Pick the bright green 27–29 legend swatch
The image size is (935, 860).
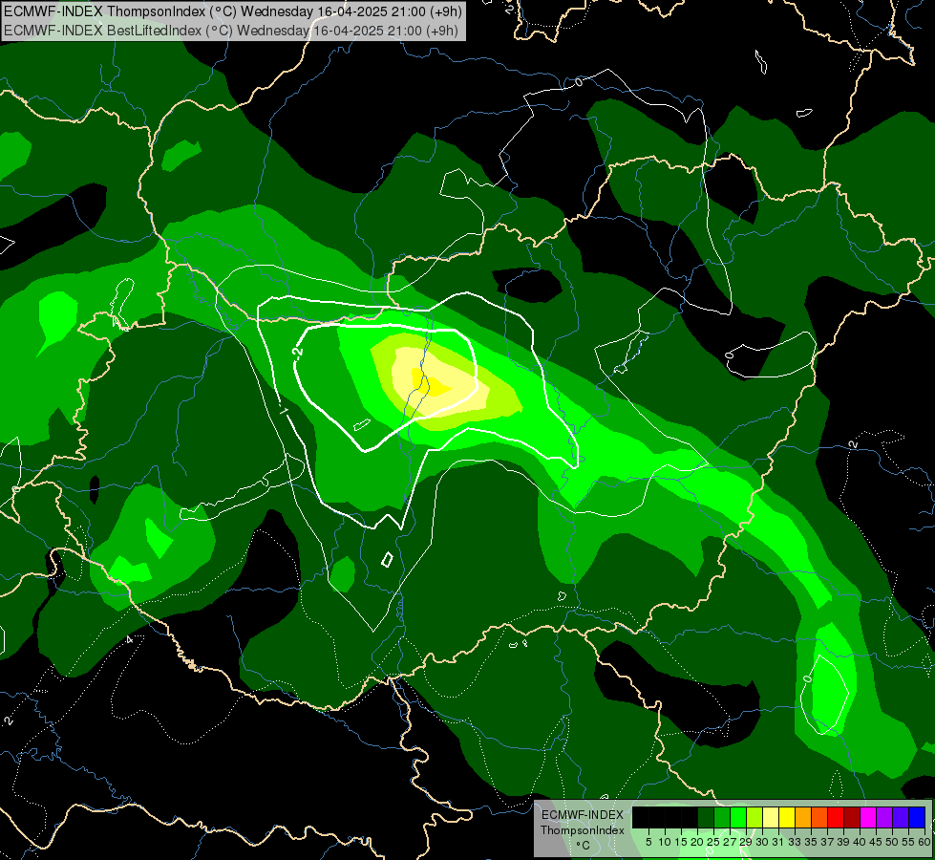click(738, 817)
